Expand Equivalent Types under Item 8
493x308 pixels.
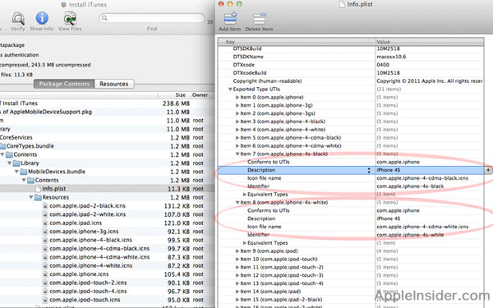click(244, 243)
